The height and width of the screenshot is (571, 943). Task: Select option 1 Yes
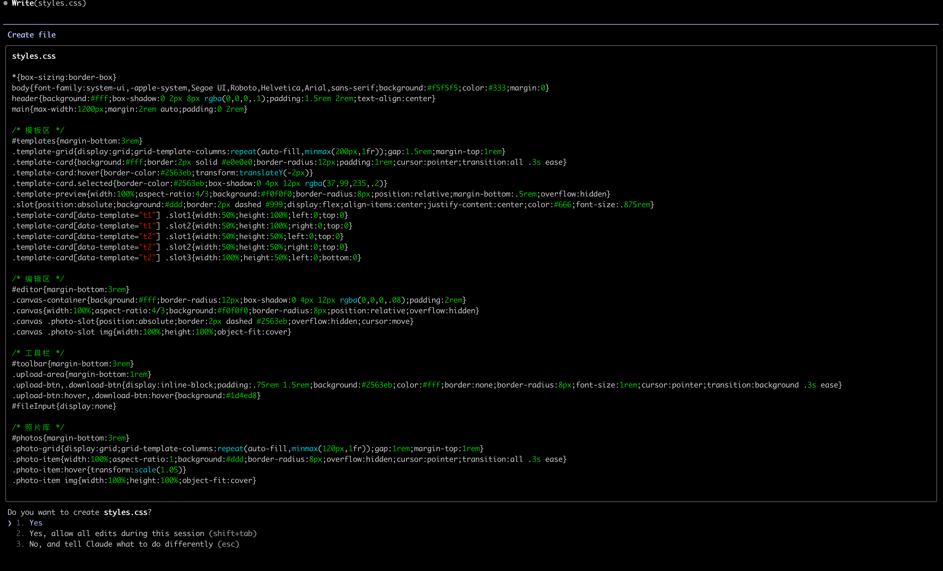click(35, 523)
